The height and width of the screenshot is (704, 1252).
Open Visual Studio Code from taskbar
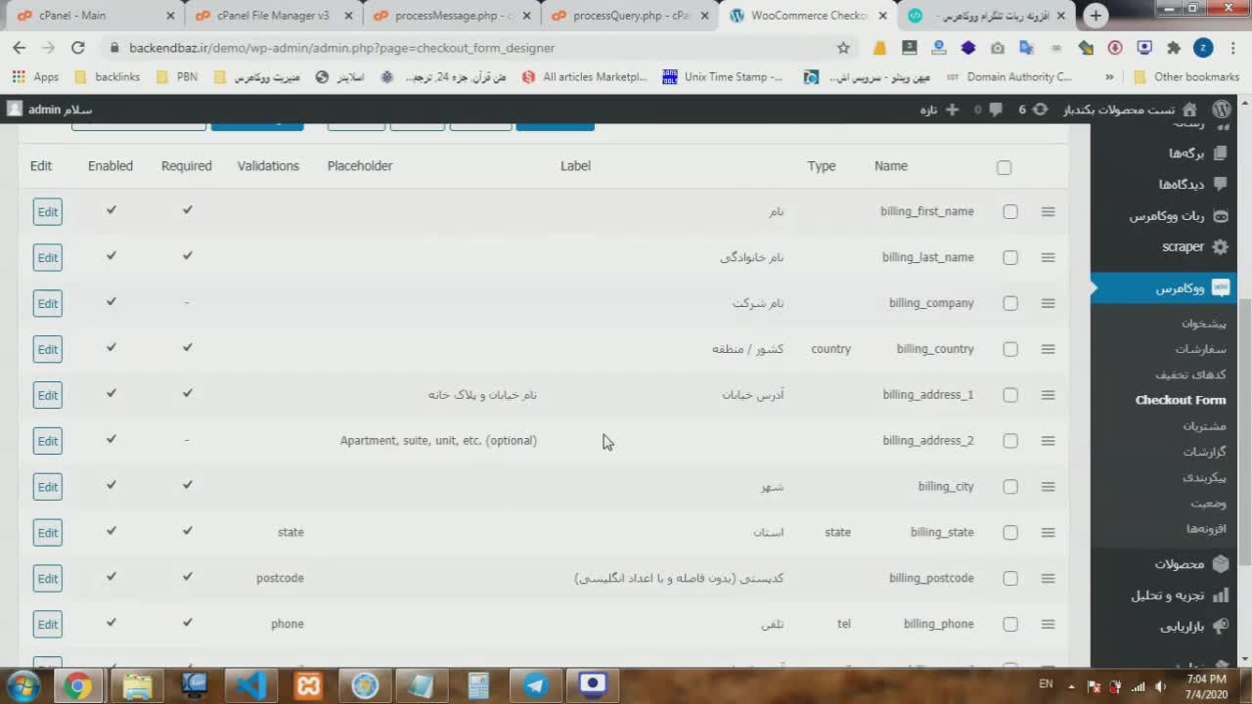(x=251, y=685)
